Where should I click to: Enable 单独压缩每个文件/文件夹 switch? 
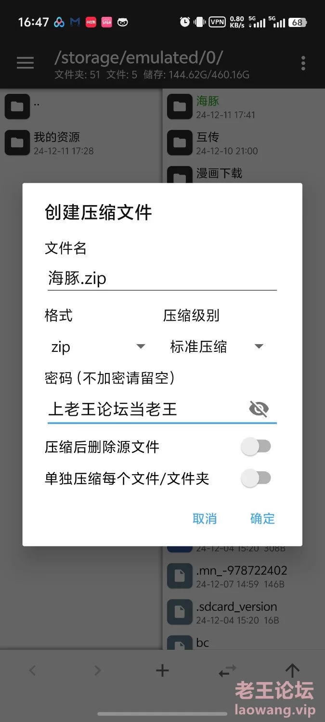pos(256,478)
